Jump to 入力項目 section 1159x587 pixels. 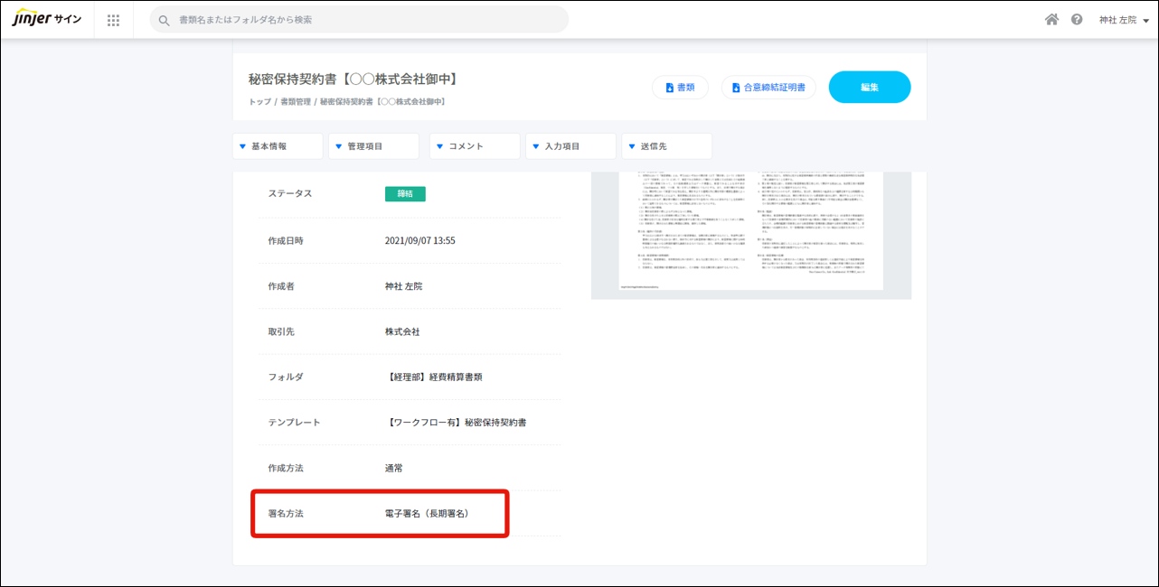(570, 146)
